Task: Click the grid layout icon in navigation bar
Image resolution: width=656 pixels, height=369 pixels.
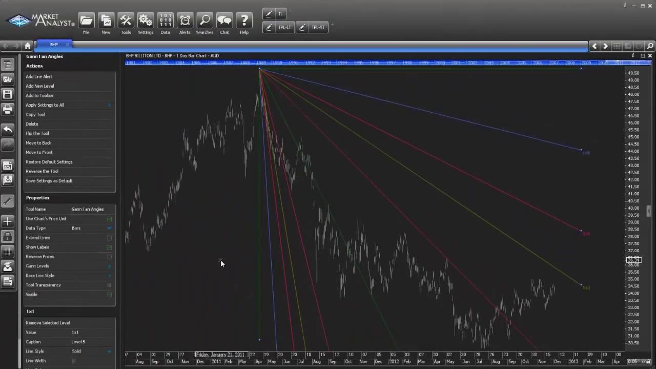Action: pyautogui.click(x=617, y=46)
